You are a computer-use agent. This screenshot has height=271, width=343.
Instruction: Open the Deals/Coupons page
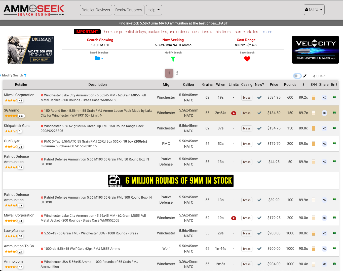click(129, 10)
